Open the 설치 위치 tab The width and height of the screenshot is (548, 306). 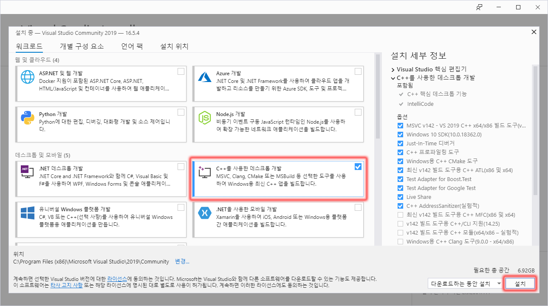(x=174, y=46)
